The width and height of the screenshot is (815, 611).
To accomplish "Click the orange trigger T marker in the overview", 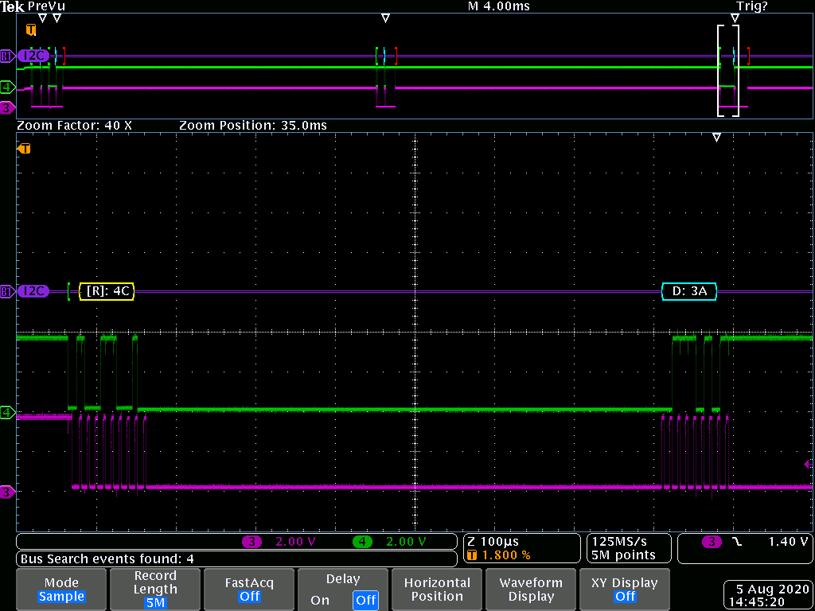I will (x=31, y=30).
